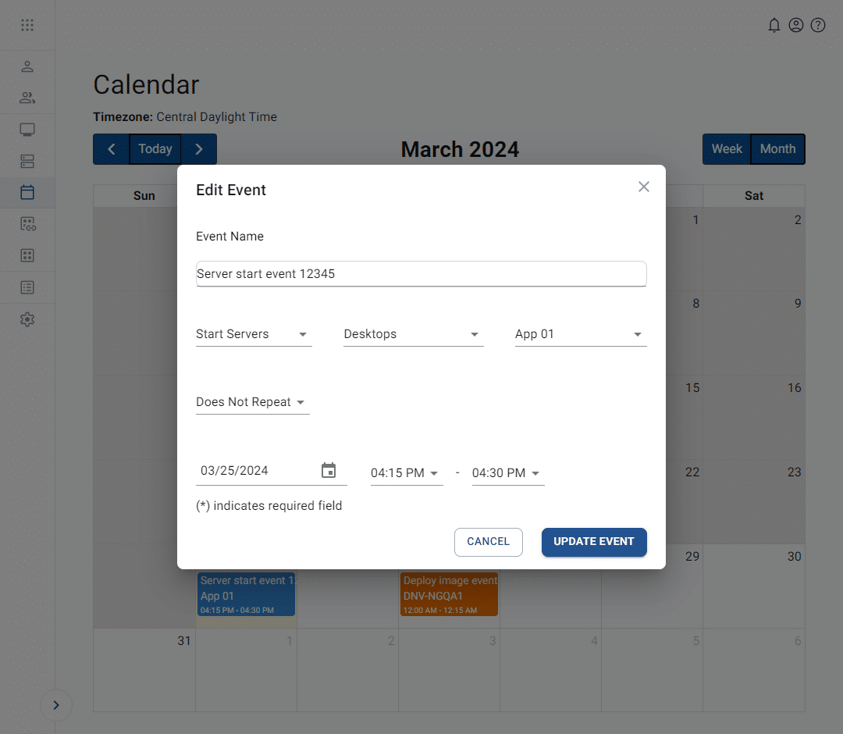843x734 pixels.
Task: Open the user account profile icon
Action: click(x=796, y=25)
